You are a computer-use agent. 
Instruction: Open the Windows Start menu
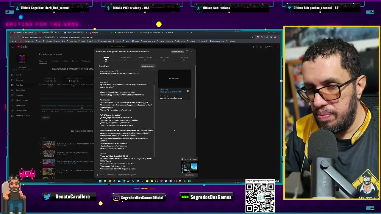click(100, 181)
